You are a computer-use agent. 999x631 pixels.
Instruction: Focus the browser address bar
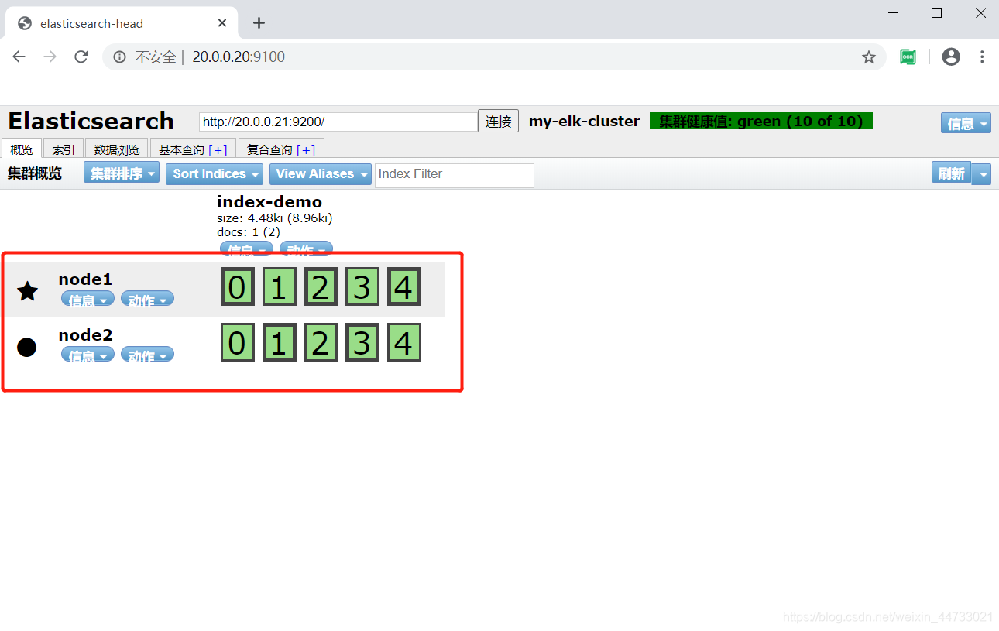[496, 57]
